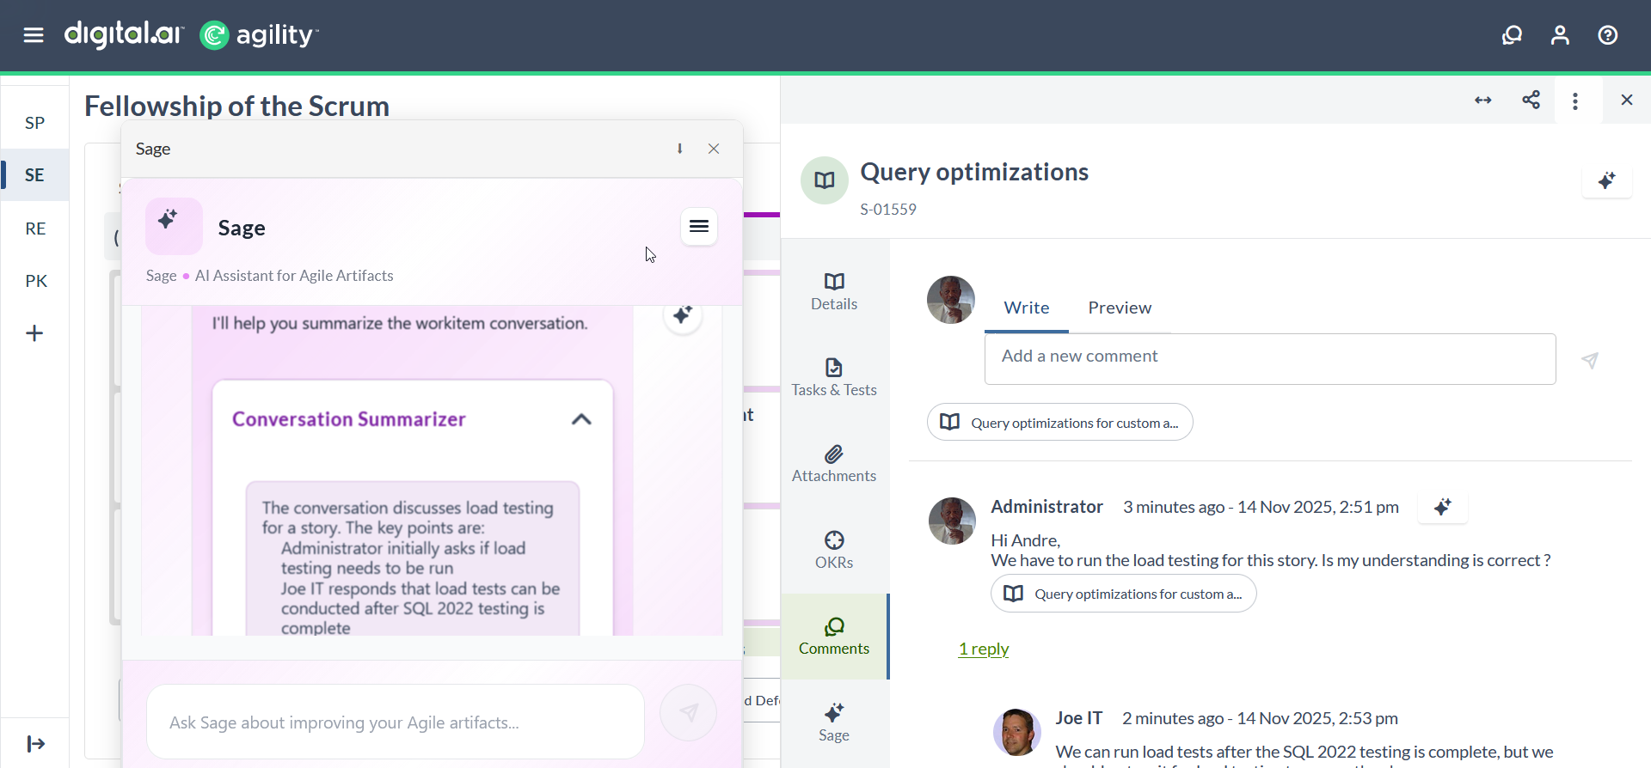Open the OKRs side tab
The width and height of the screenshot is (1651, 768).
834,550
